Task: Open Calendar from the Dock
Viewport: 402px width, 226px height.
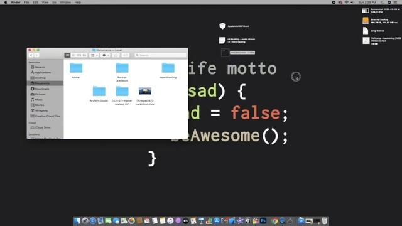Action: pyautogui.click(x=147, y=221)
